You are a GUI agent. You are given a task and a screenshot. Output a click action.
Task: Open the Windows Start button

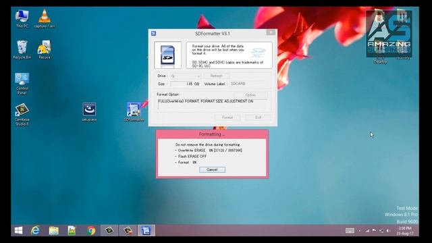click(18, 230)
